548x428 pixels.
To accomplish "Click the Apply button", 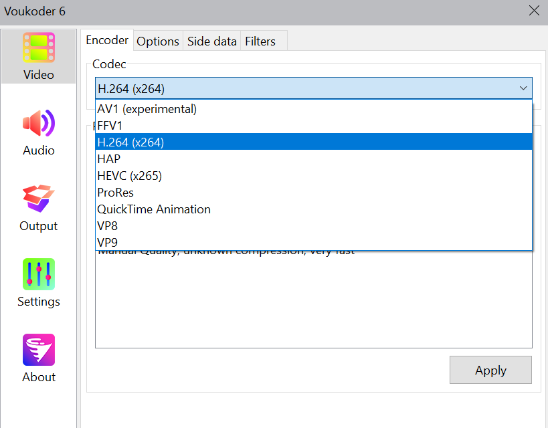I will coord(490,370).
